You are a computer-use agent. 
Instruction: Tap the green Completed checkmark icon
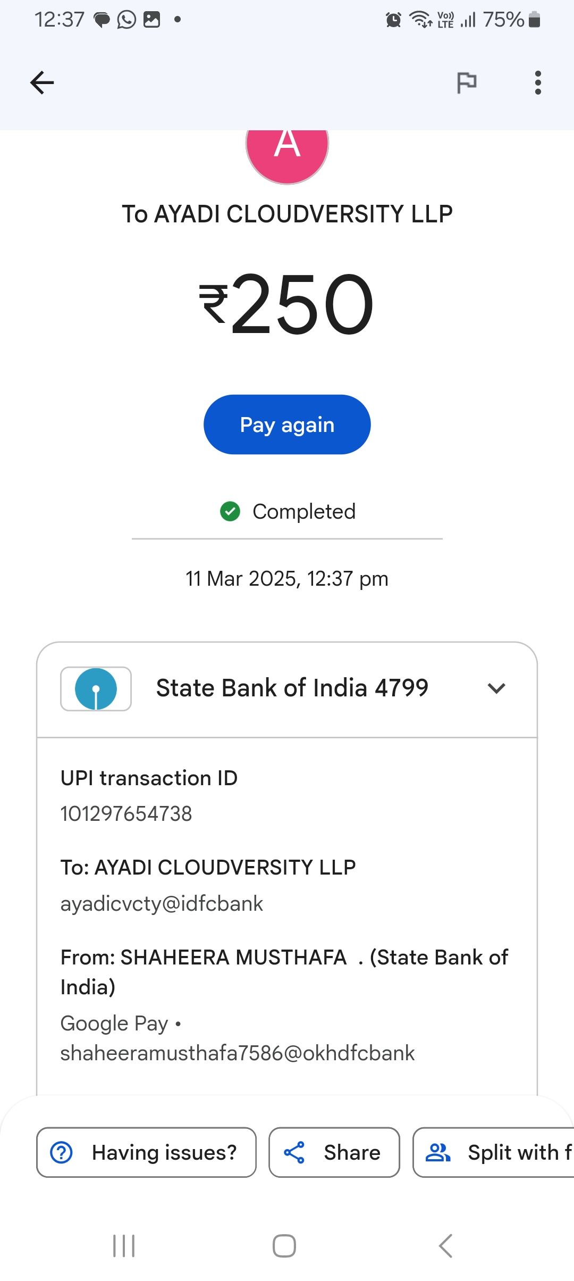(230, 511)
